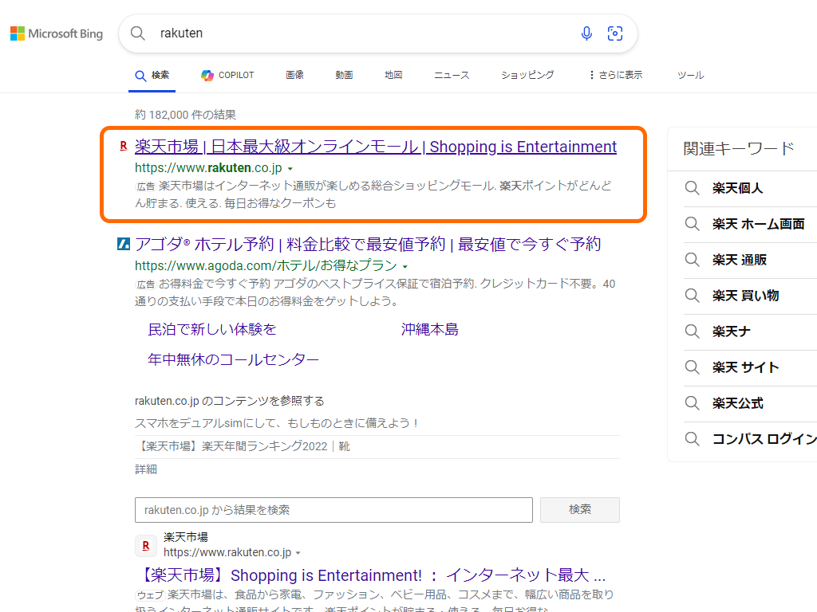Image resolution: width=817 pixels, height=612 pixels.
Task: Expand the arrow beside agoda.com/ホテル/お得なプラン
Action: (x=406, y=266)
